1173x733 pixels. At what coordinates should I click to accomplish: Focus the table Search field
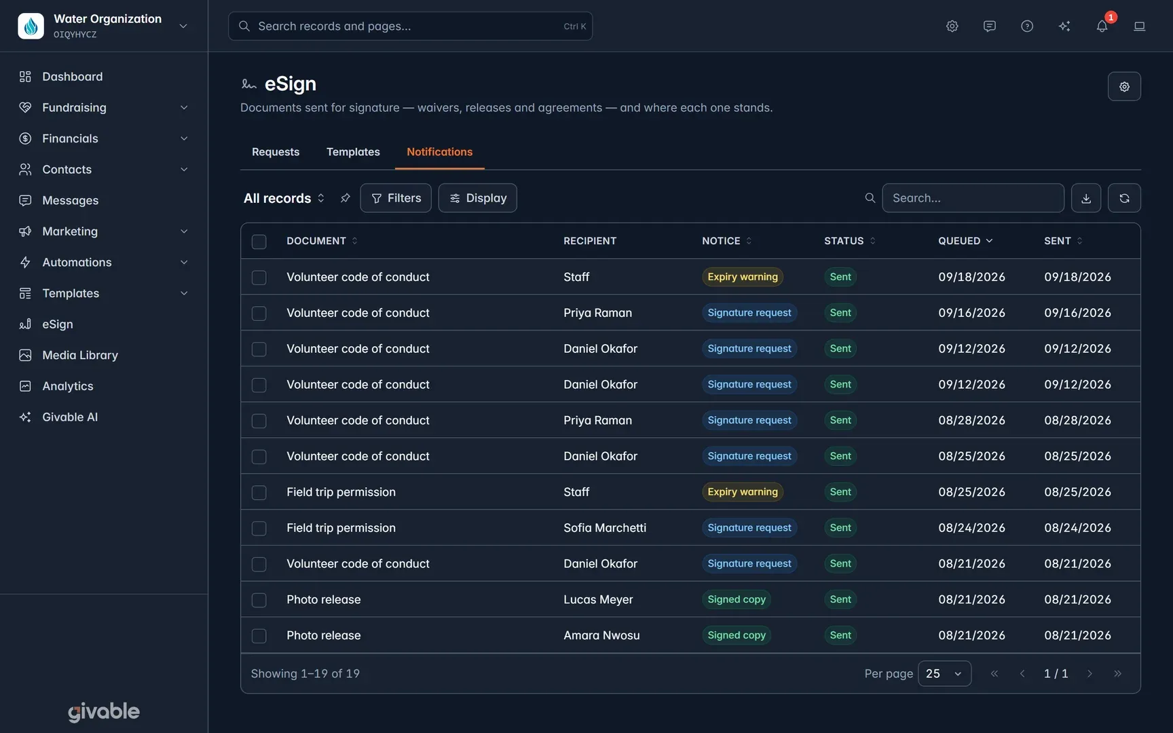tap(973, 198)
